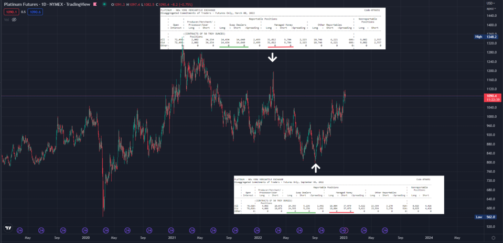Click the 2023 label on time axis

pyautogui.click(x=344, y=238)
